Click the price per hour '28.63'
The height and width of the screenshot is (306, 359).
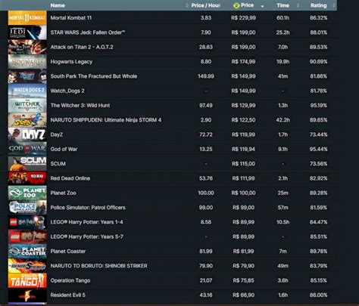coord(206,47)
